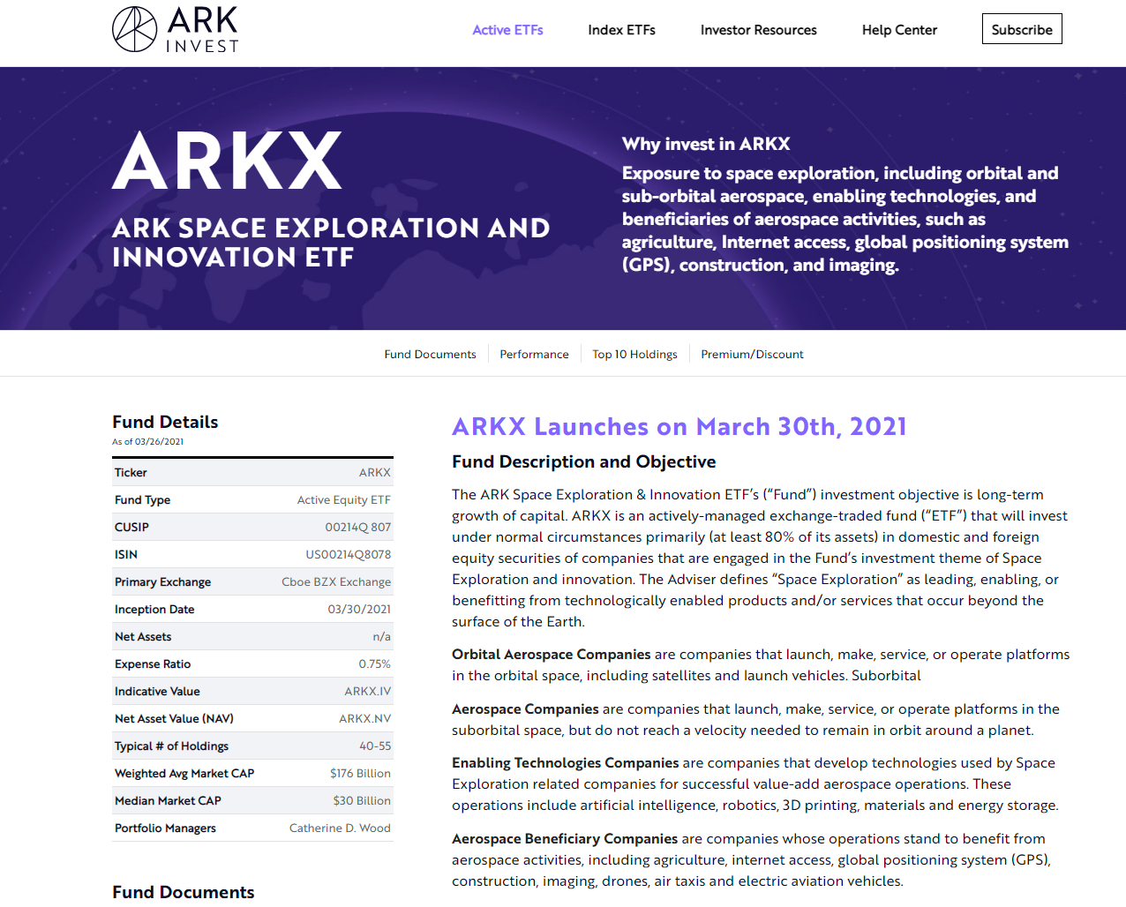Click the ARK Invest logo
Screen dimensions: 1126x907
point(176,29)
